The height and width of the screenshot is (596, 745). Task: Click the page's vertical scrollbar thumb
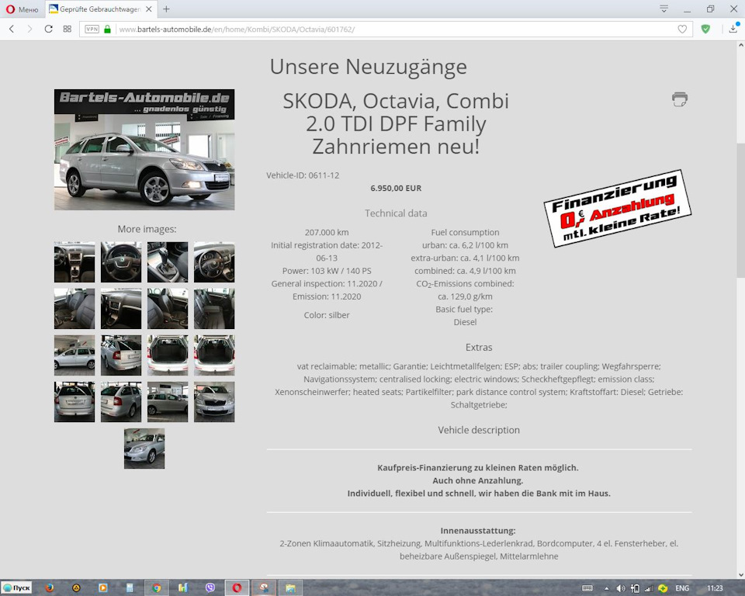pos(740,210)
